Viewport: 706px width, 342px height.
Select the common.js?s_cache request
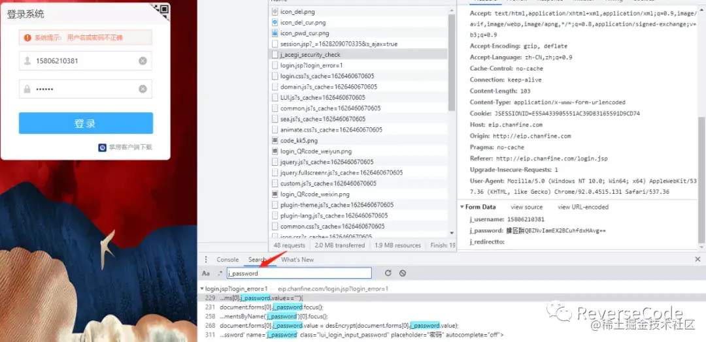(x=358, y=108)
